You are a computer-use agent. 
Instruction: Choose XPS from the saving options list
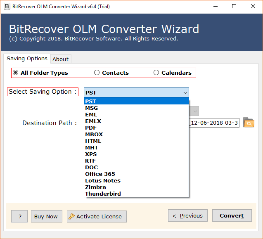(136, 154)
